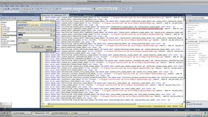Click the expression builder next to Find what
The width and height of the screenshot is (208, 117).
click(x=54, y=30)
